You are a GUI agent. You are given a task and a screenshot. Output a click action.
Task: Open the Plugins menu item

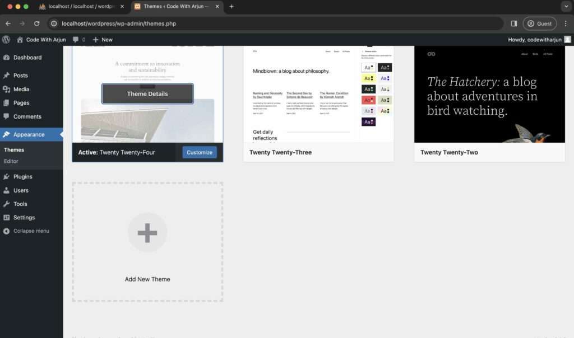click(x=31, y=176)
